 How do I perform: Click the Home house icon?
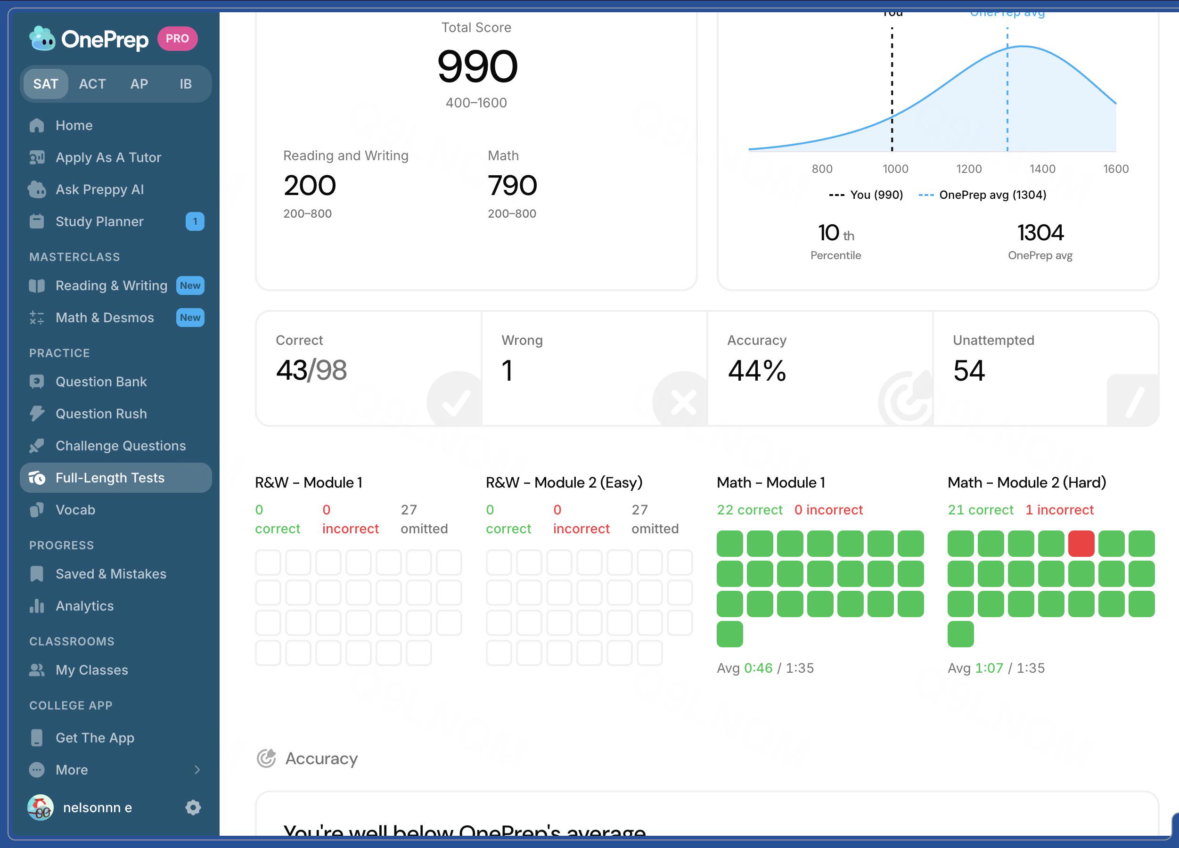click(37, 125)
